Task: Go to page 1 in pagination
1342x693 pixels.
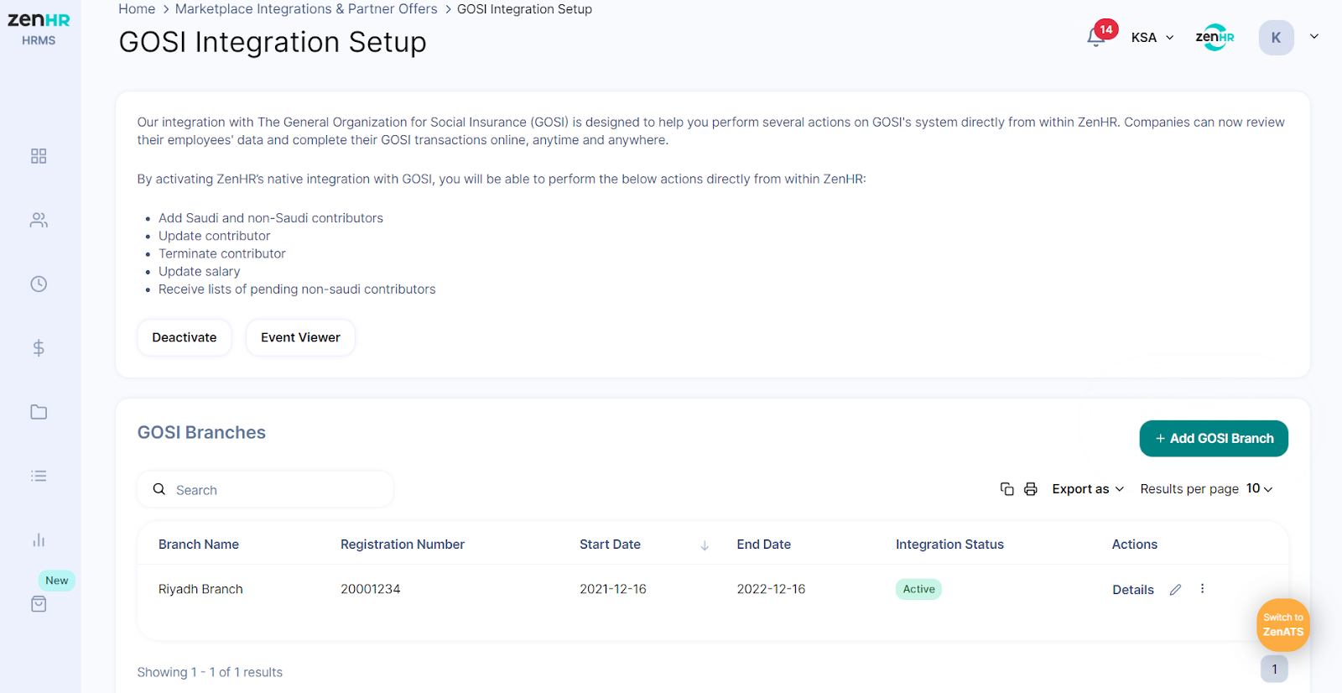Action: [1274, 669]
